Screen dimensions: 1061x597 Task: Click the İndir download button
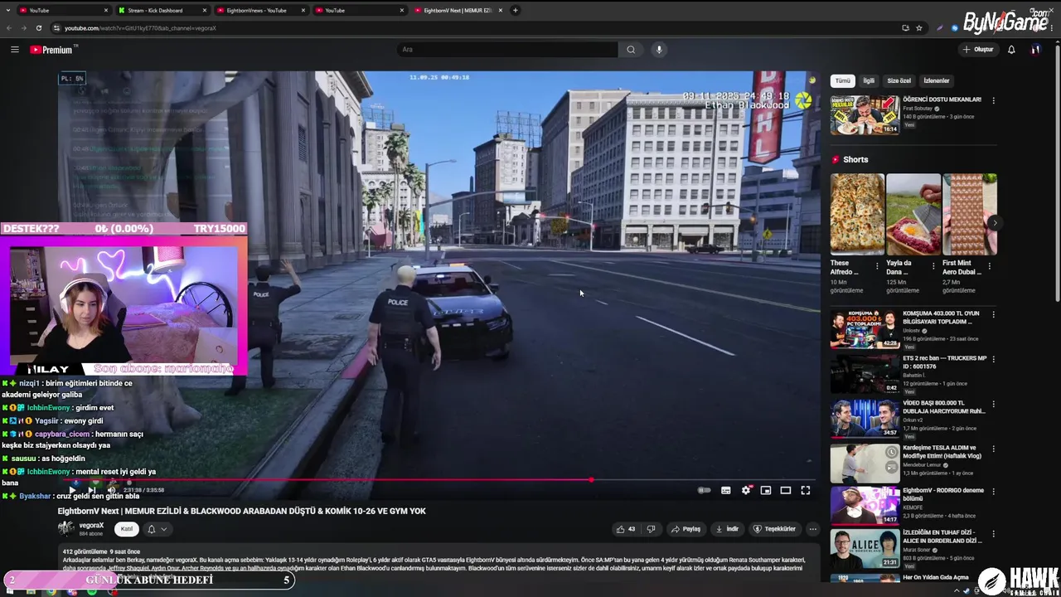click(726, 529)
